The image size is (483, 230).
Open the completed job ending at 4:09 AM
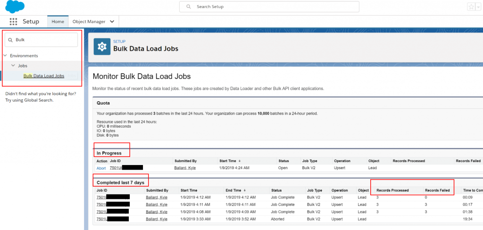[113, 212]
